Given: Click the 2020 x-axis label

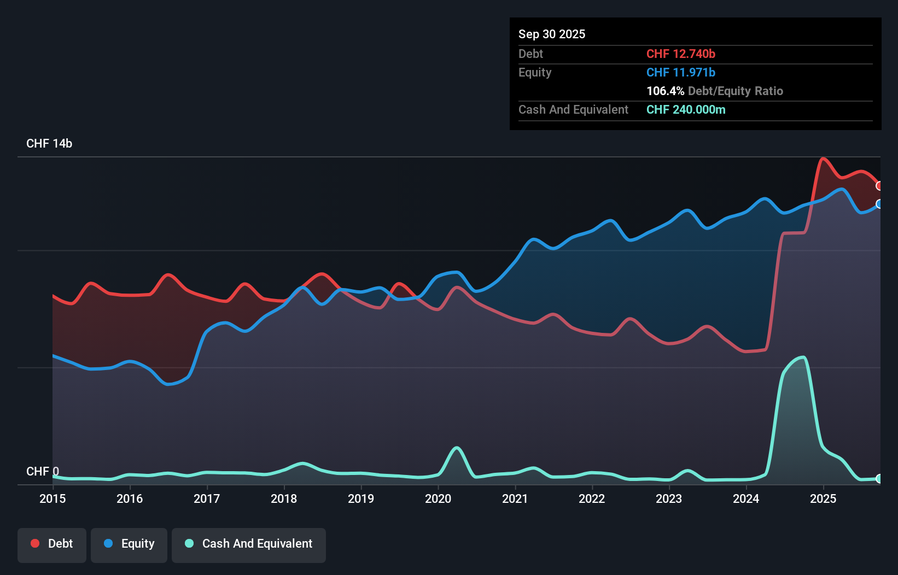Looking at the screenshot, I should tap(438, 498).
